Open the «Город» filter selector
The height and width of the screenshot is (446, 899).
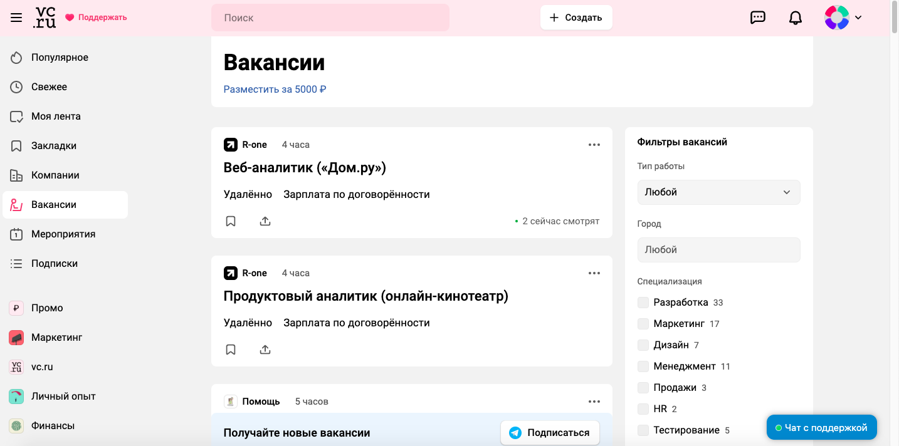(718, 249)
